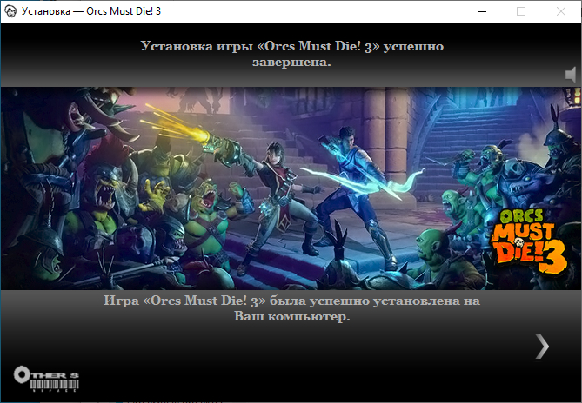This screenshot has height=403, width=582.
Task: Mute installer music with the speaker icon
Action: pos(571,75)
